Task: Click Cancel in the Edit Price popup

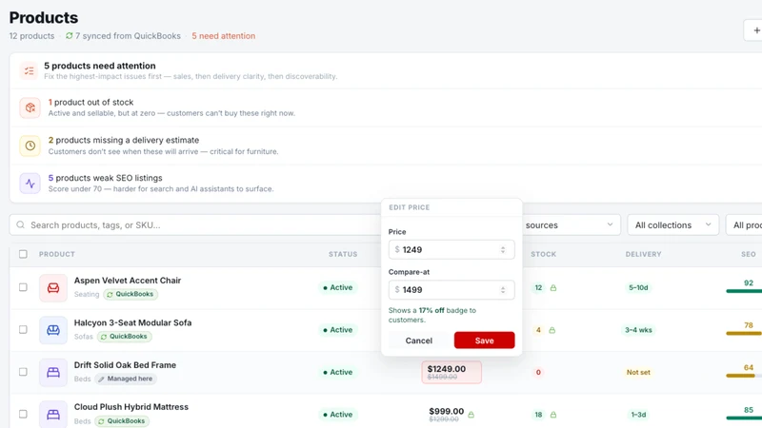Action: [419, 340]
